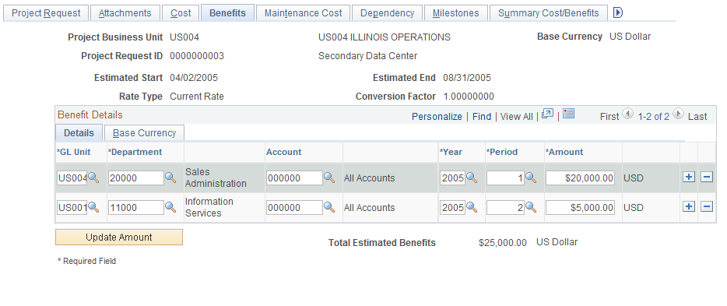Click the Year column header

[451, 152]
